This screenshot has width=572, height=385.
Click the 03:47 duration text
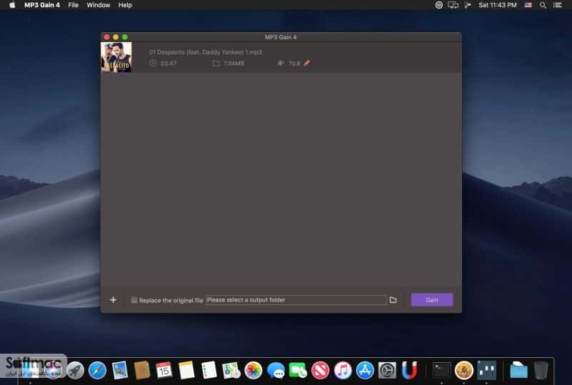[168, 63]
